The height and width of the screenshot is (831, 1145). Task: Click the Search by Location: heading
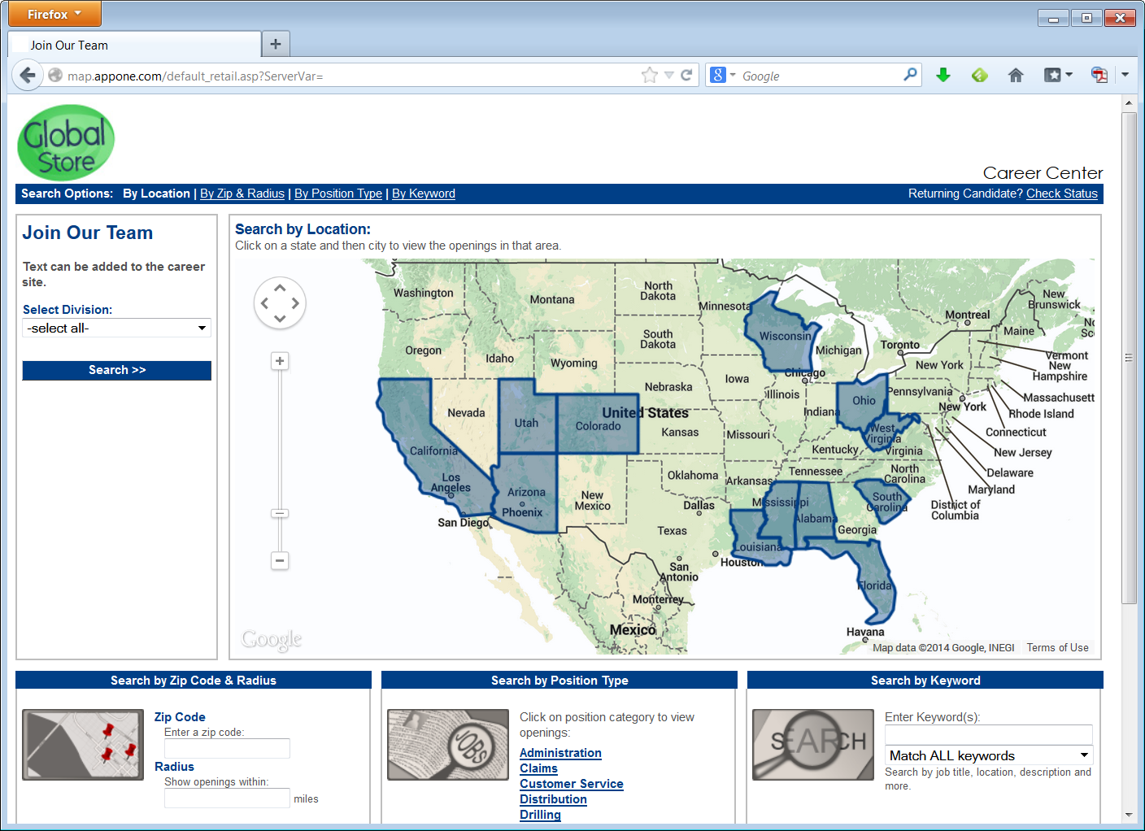tap(303, 229)
